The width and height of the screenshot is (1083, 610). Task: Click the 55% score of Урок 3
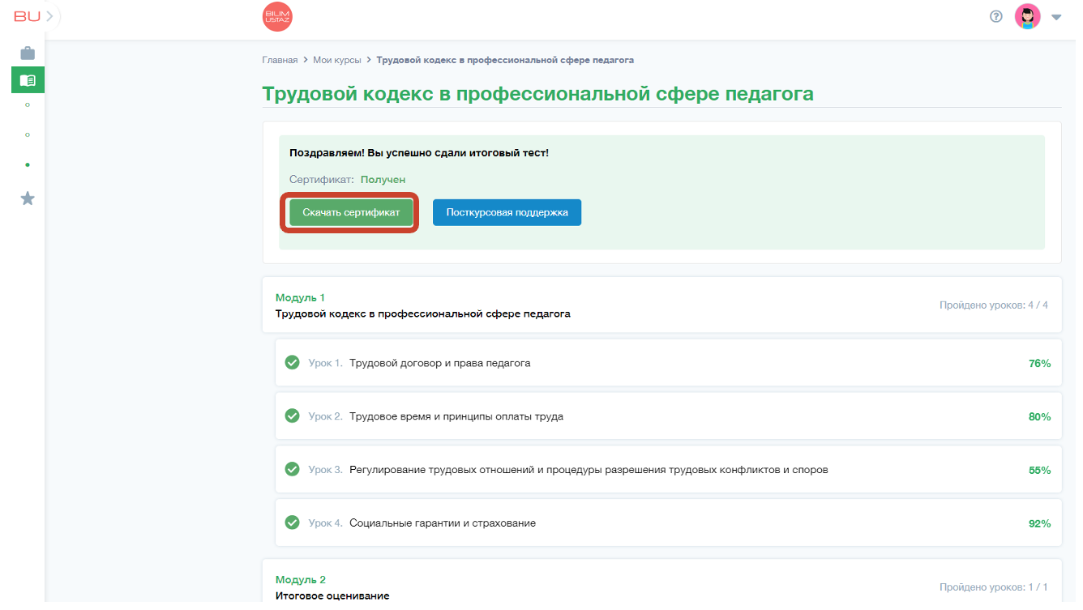[x=1039, y=471]
